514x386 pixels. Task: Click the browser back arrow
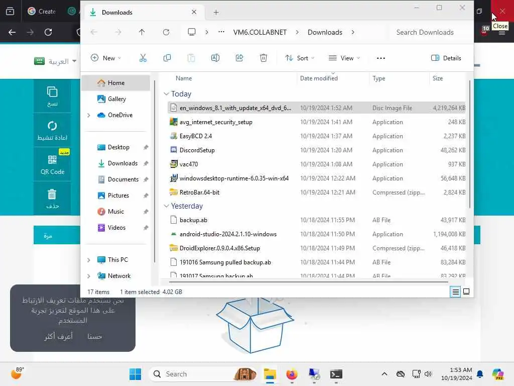(x=12, y=32)
